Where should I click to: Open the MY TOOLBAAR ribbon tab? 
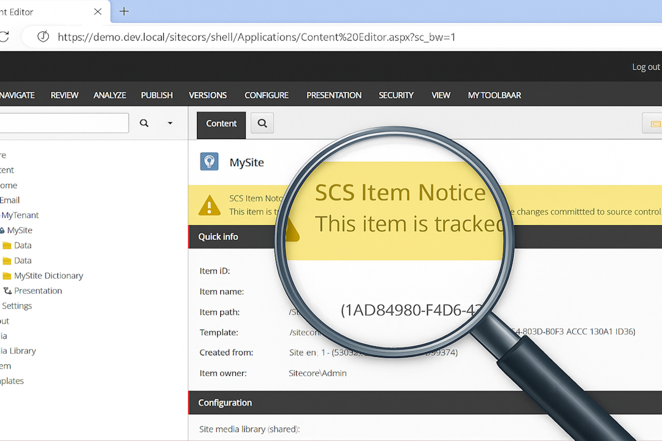(494, 95)
